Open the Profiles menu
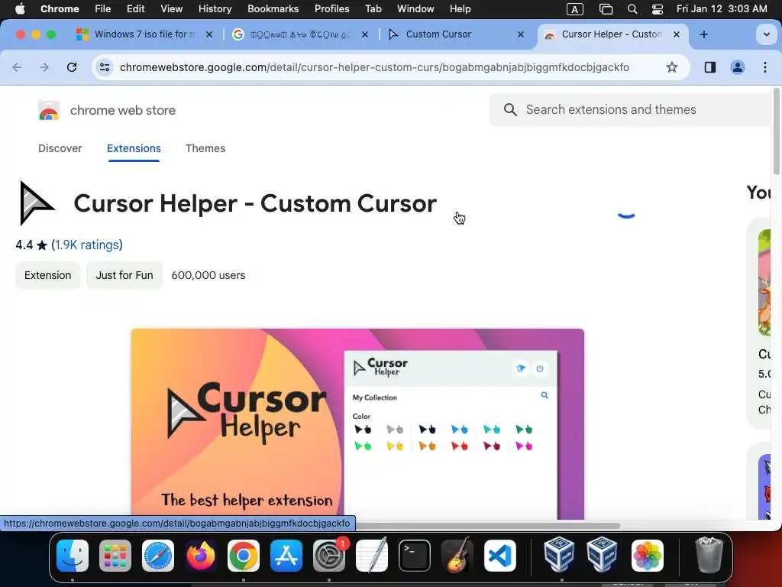 click(331, 8)
